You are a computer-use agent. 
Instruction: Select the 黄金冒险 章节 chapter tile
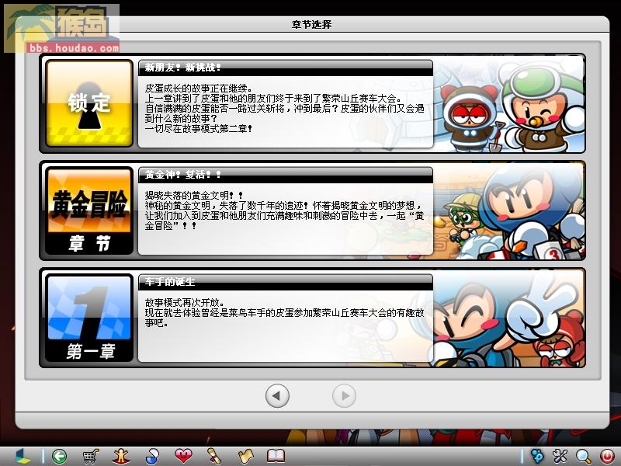(x=89, y=210)
